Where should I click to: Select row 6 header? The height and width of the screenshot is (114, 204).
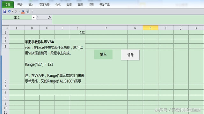click(x=5, y=86)
